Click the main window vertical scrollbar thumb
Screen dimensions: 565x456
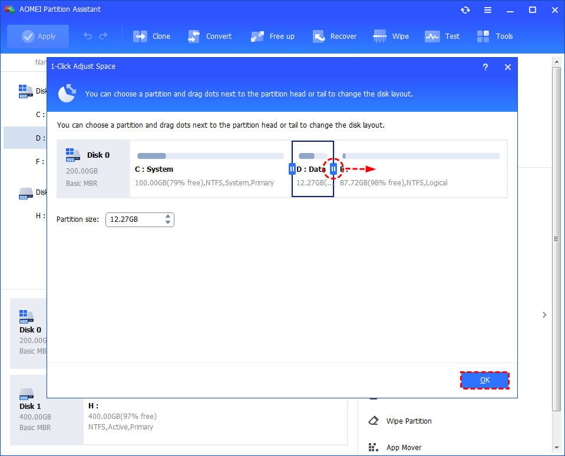[557, 239]
